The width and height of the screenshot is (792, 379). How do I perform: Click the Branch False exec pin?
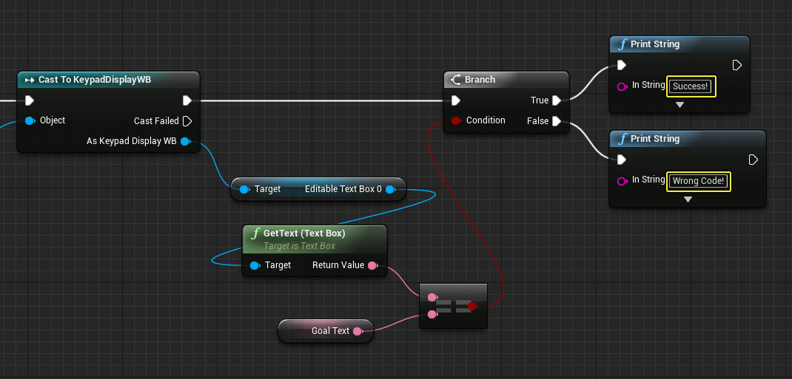557,121
